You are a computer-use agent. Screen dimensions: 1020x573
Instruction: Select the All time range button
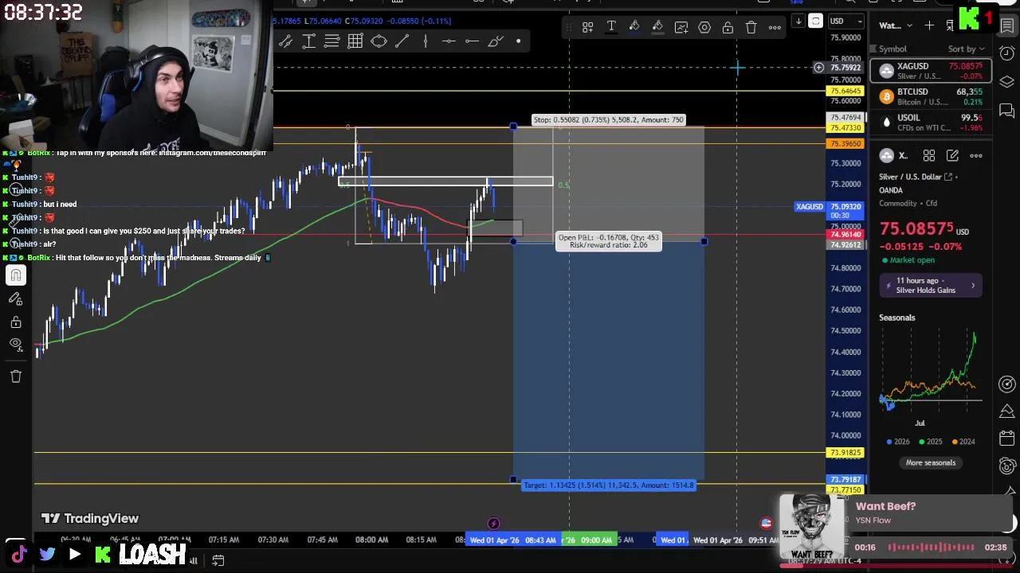click(193, 560)
